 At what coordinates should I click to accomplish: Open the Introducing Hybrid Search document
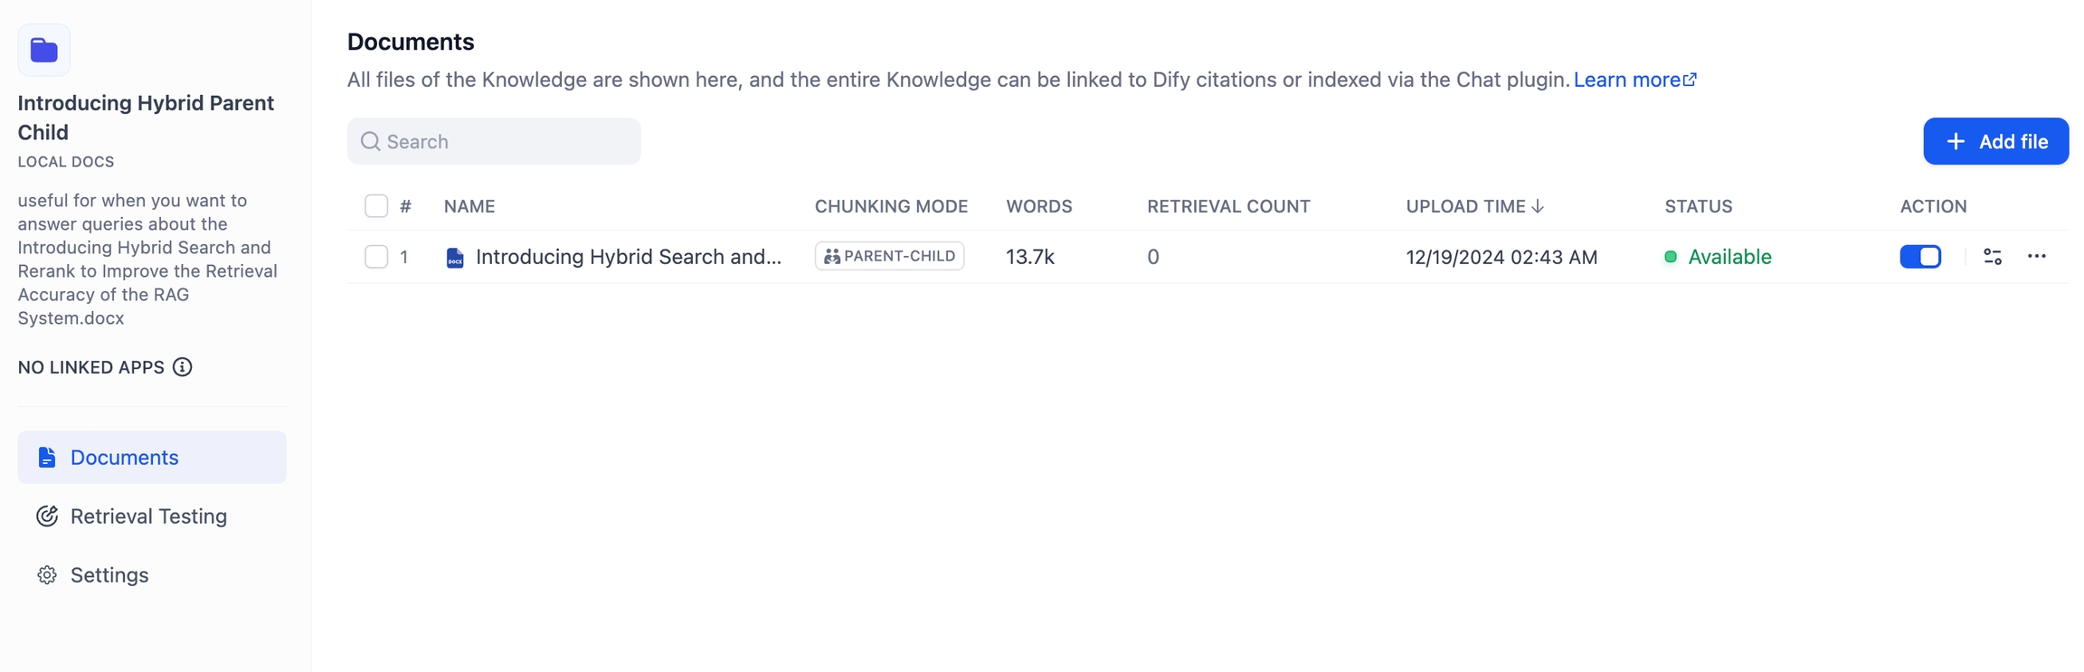(x=628, y=257)
